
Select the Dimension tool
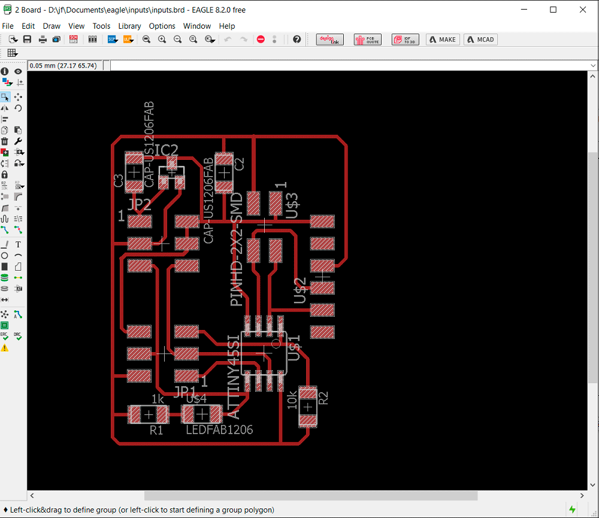(5, 300)
